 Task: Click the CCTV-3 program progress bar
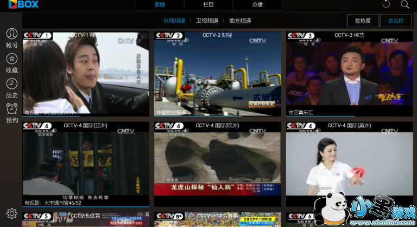[x=350, y=116]
